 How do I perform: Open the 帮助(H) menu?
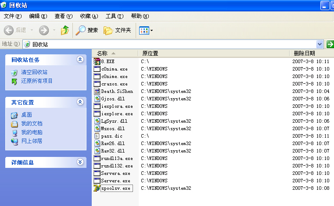[140, 16]
